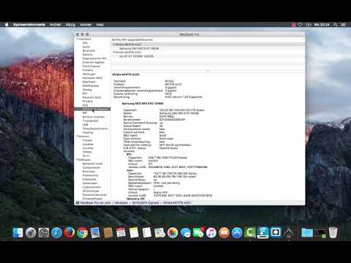The height and width of the screenshot is (263, 351).
Task: Click the clock in the menu bar
Action: tap(322, 25)
